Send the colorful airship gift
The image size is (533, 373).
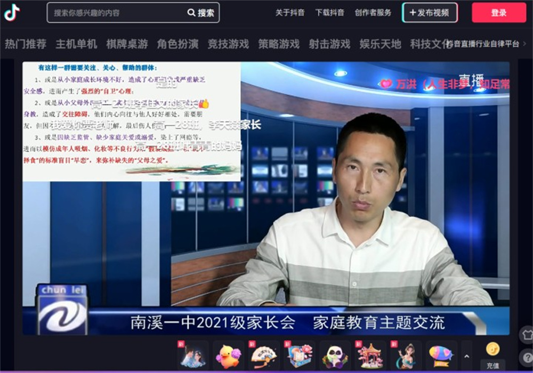pyautogui.click(x=441, y=355)
